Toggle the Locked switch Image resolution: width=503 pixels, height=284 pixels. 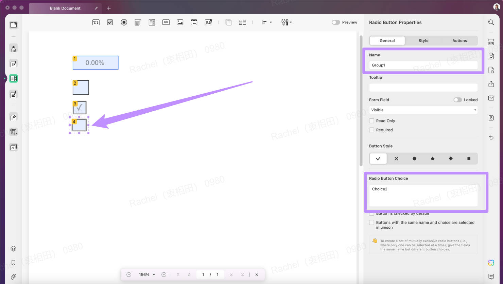pyautogui.click(x=457, y=100)
